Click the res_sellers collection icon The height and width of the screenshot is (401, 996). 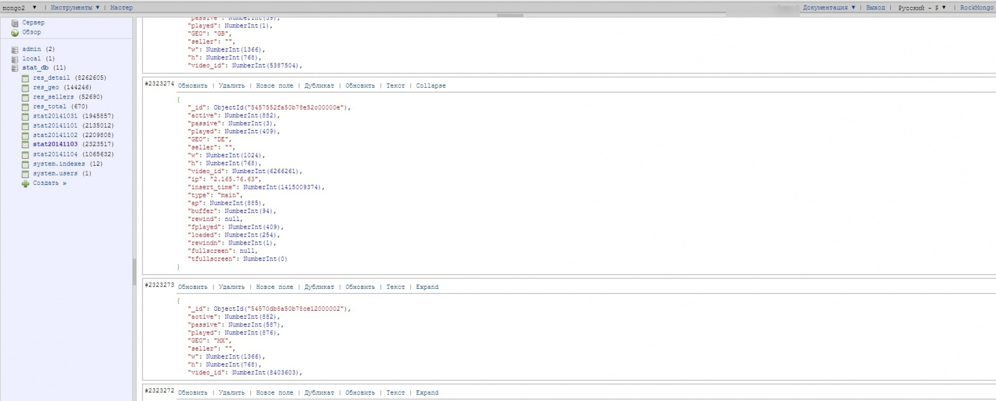click(x=26, y=97)
